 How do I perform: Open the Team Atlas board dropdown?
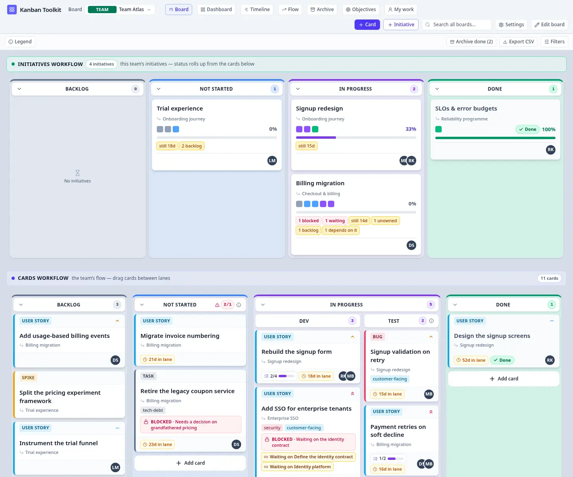pos(120,10)
